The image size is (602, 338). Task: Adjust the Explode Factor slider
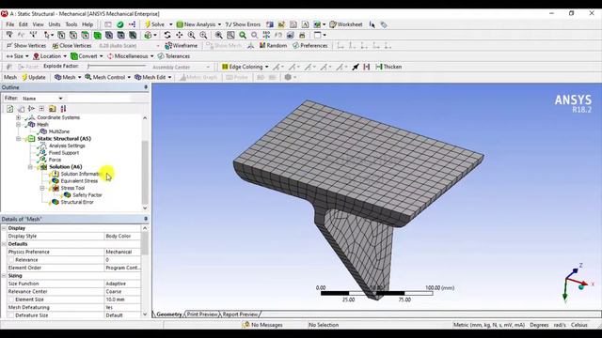coord(117,67)
